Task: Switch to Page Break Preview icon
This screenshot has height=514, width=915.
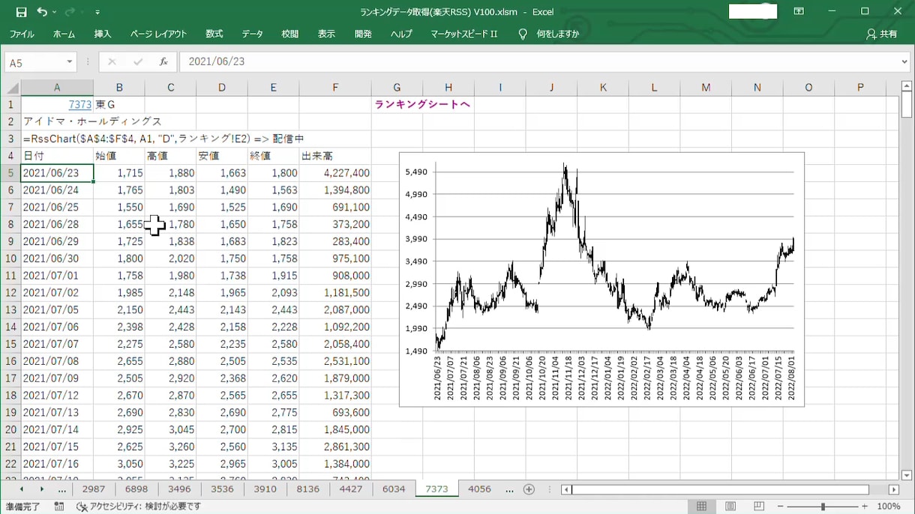Action: click(759, 507)
